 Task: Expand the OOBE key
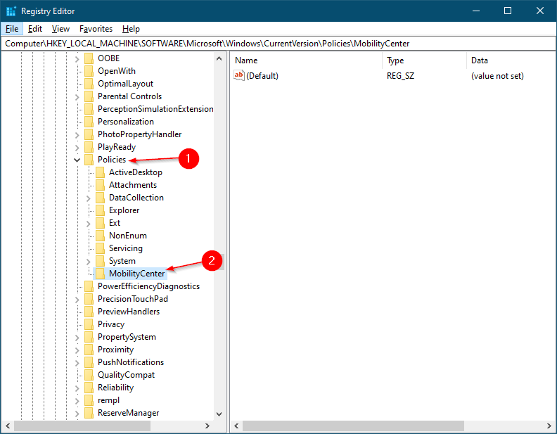coord(77,59)
